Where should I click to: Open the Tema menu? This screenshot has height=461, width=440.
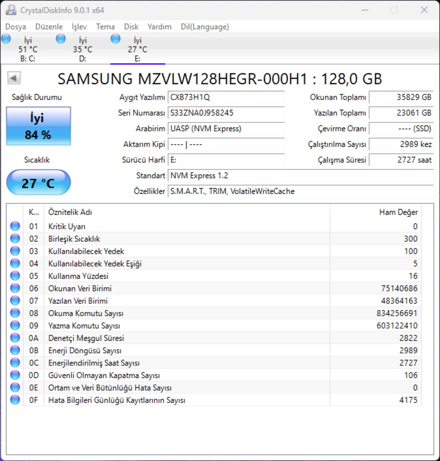[x=105, y=27]
